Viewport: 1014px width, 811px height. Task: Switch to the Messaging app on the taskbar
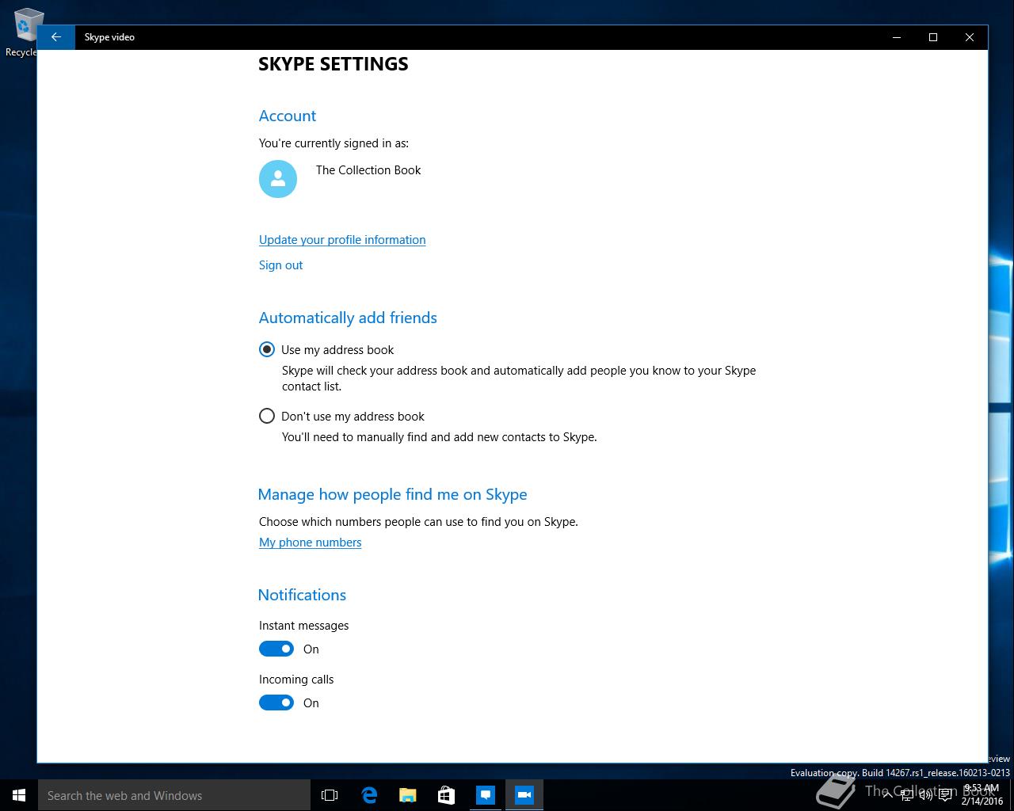[486, 795]
